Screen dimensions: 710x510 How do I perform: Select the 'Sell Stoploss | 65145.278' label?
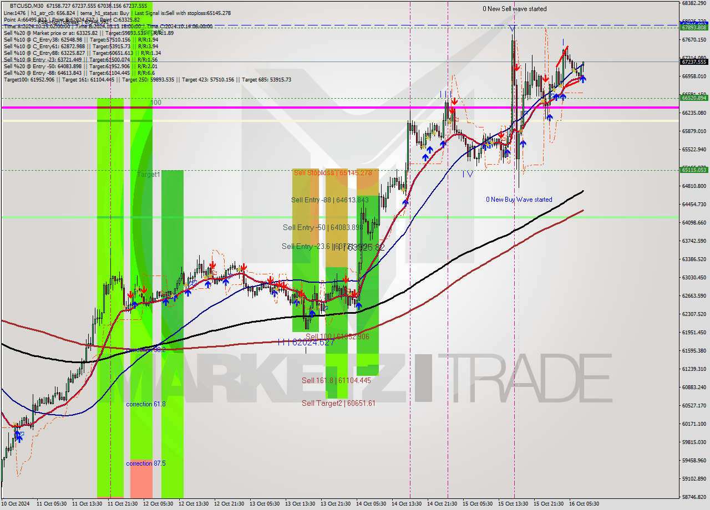tap(333, 173)
